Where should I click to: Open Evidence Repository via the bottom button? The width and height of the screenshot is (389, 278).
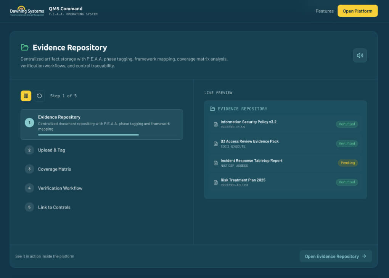tap(336, 256)
